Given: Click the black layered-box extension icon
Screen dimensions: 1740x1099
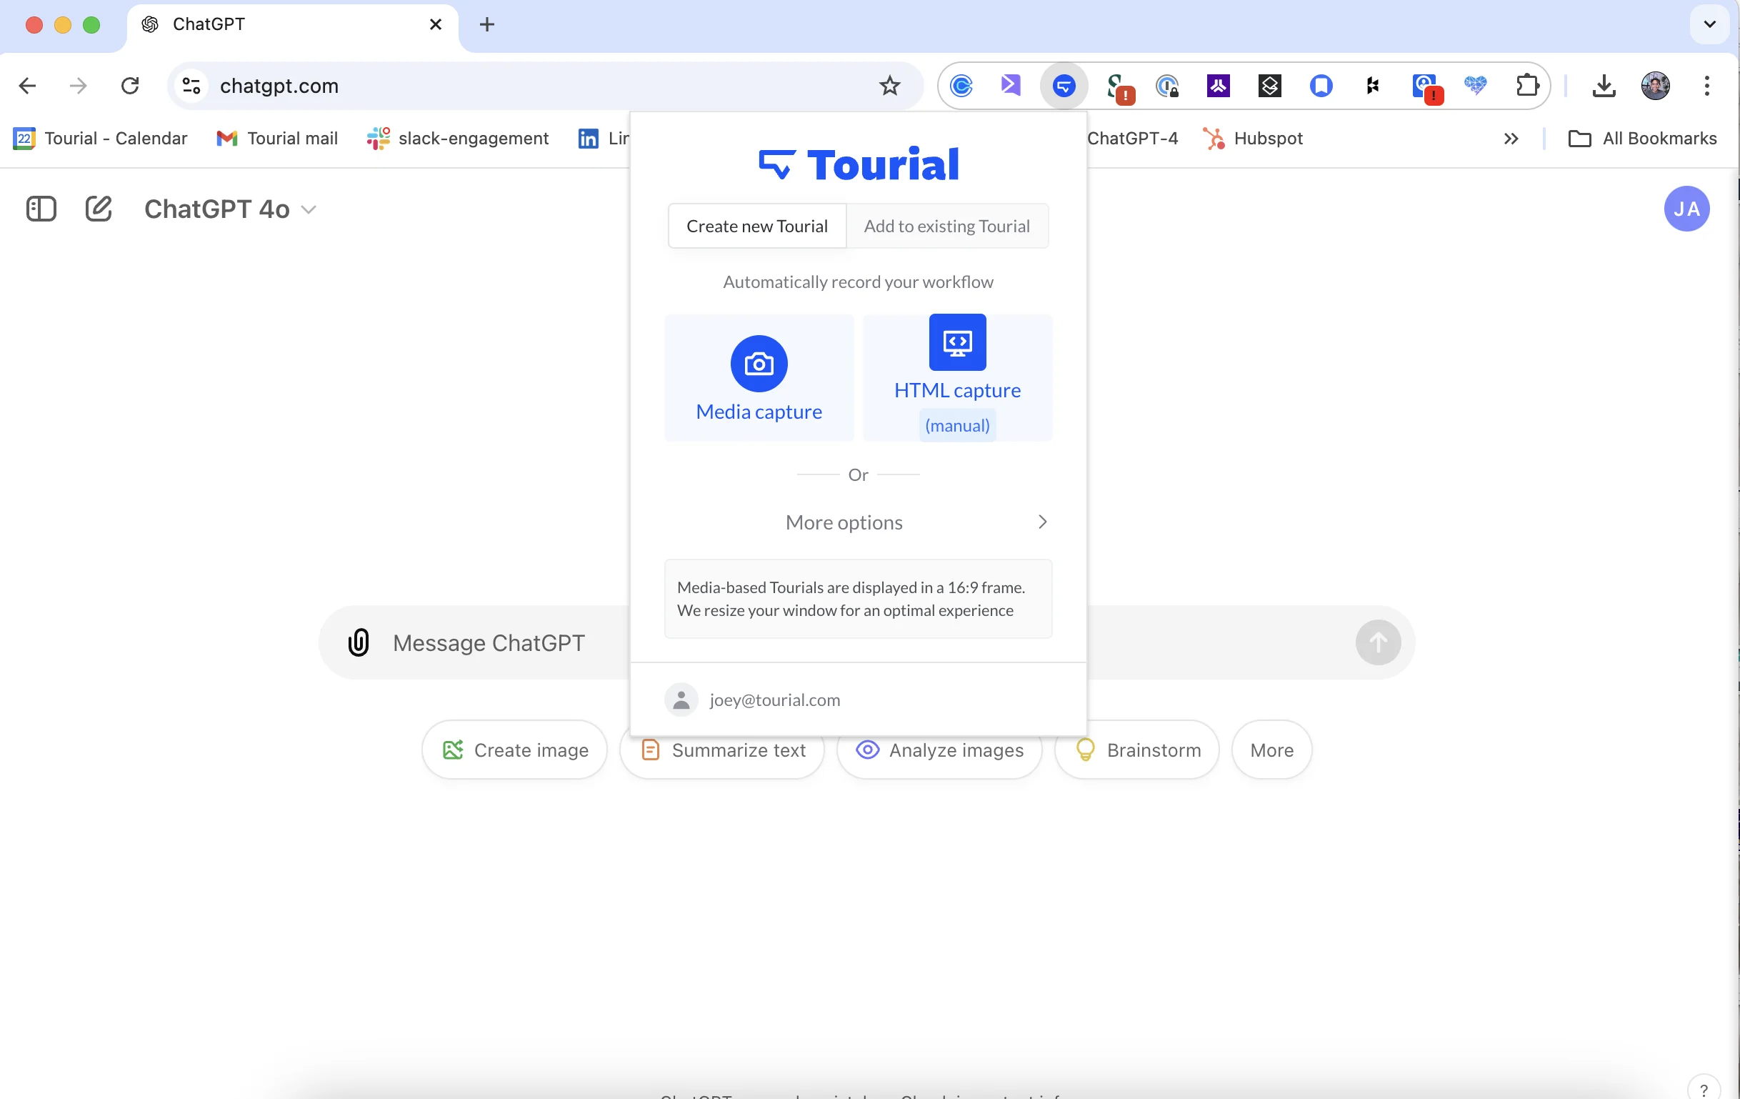Looking at the screenshot, I should pos(1269,86).
